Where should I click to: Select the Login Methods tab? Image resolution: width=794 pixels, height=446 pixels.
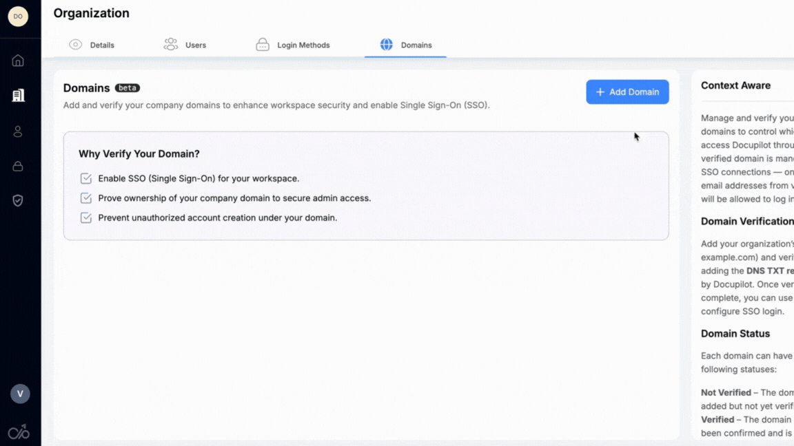coord(293,45)
